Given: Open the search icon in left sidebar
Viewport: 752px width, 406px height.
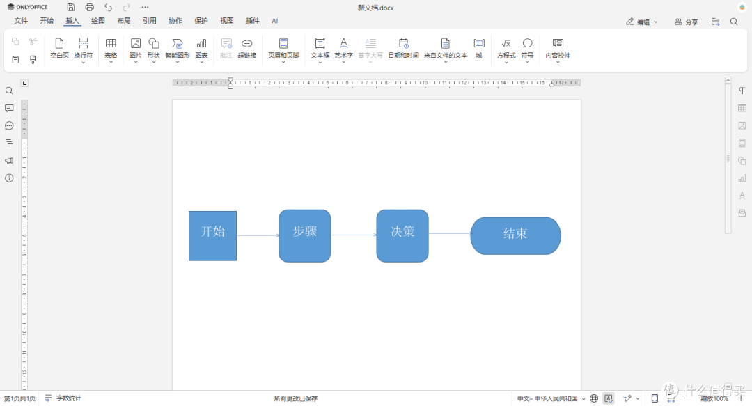Looking at the screenshot, I should pyautogui.click(x=9, y=91).
